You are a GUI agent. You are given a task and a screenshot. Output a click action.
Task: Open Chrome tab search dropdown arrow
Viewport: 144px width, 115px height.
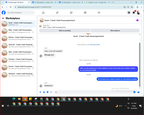tap(2, 2)
